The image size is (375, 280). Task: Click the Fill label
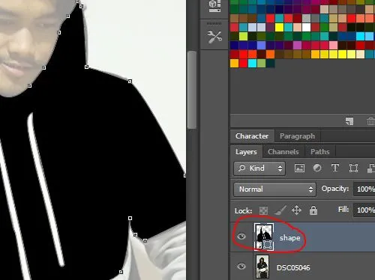click(343, 209)
